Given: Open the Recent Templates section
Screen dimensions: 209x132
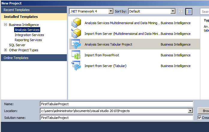Looking at the screenshot, I should click(x=34, y=10).
